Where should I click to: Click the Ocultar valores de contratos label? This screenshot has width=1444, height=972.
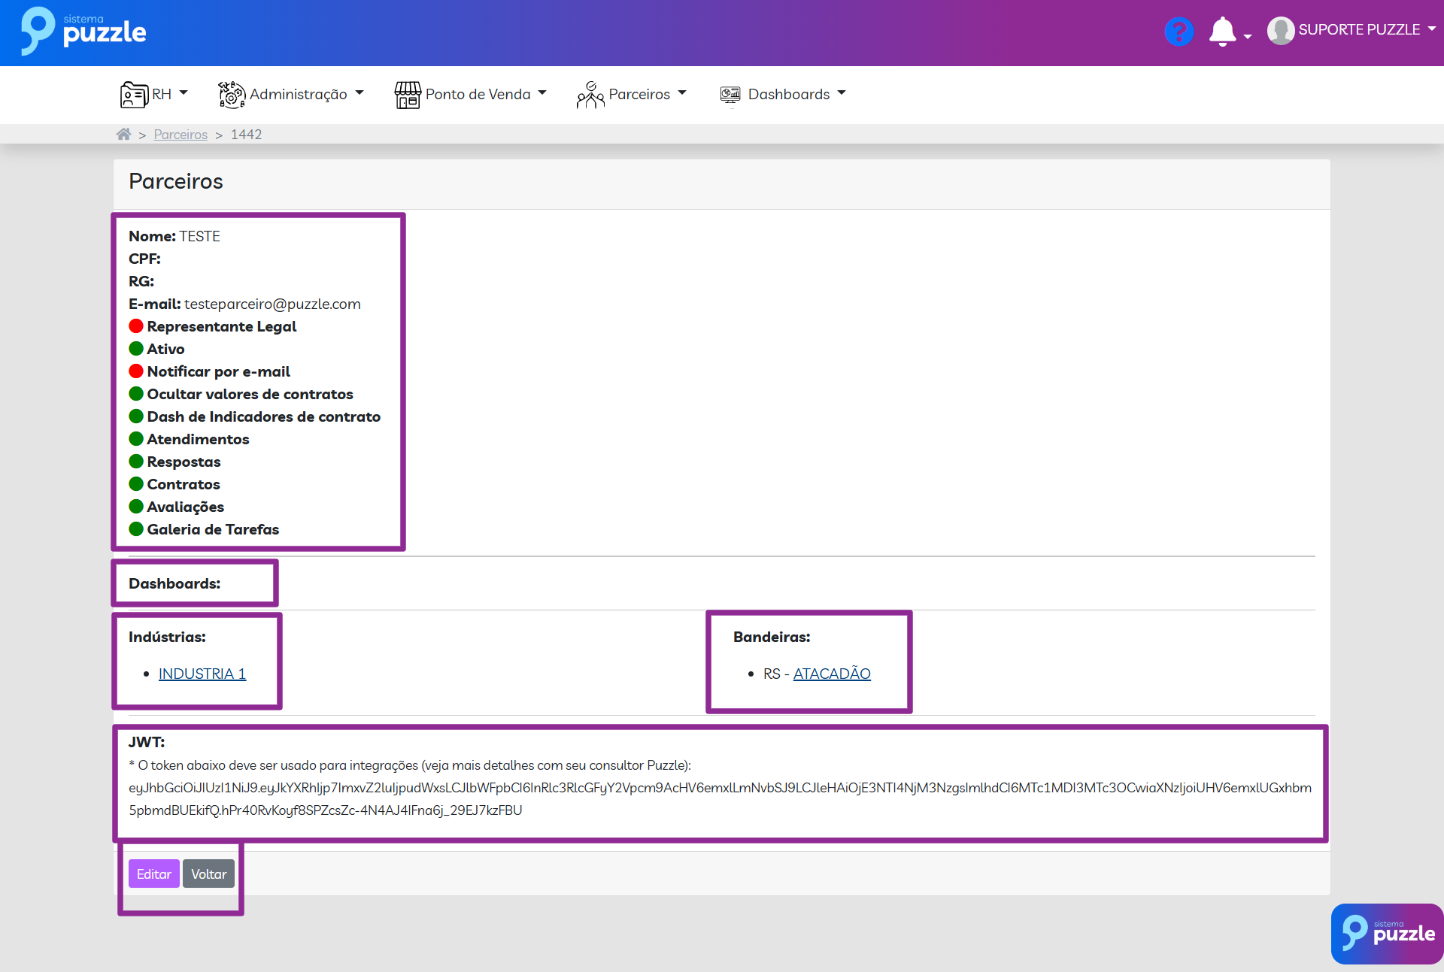pos(250,394)
